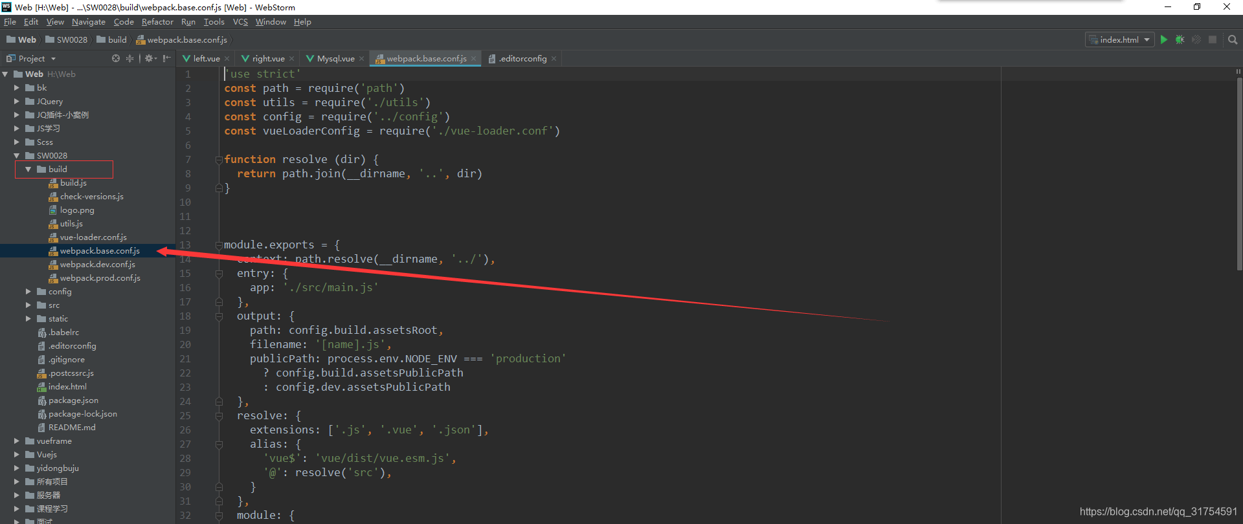
Task: Open Search Everywhere magnifier icon
Action: 1233,39
